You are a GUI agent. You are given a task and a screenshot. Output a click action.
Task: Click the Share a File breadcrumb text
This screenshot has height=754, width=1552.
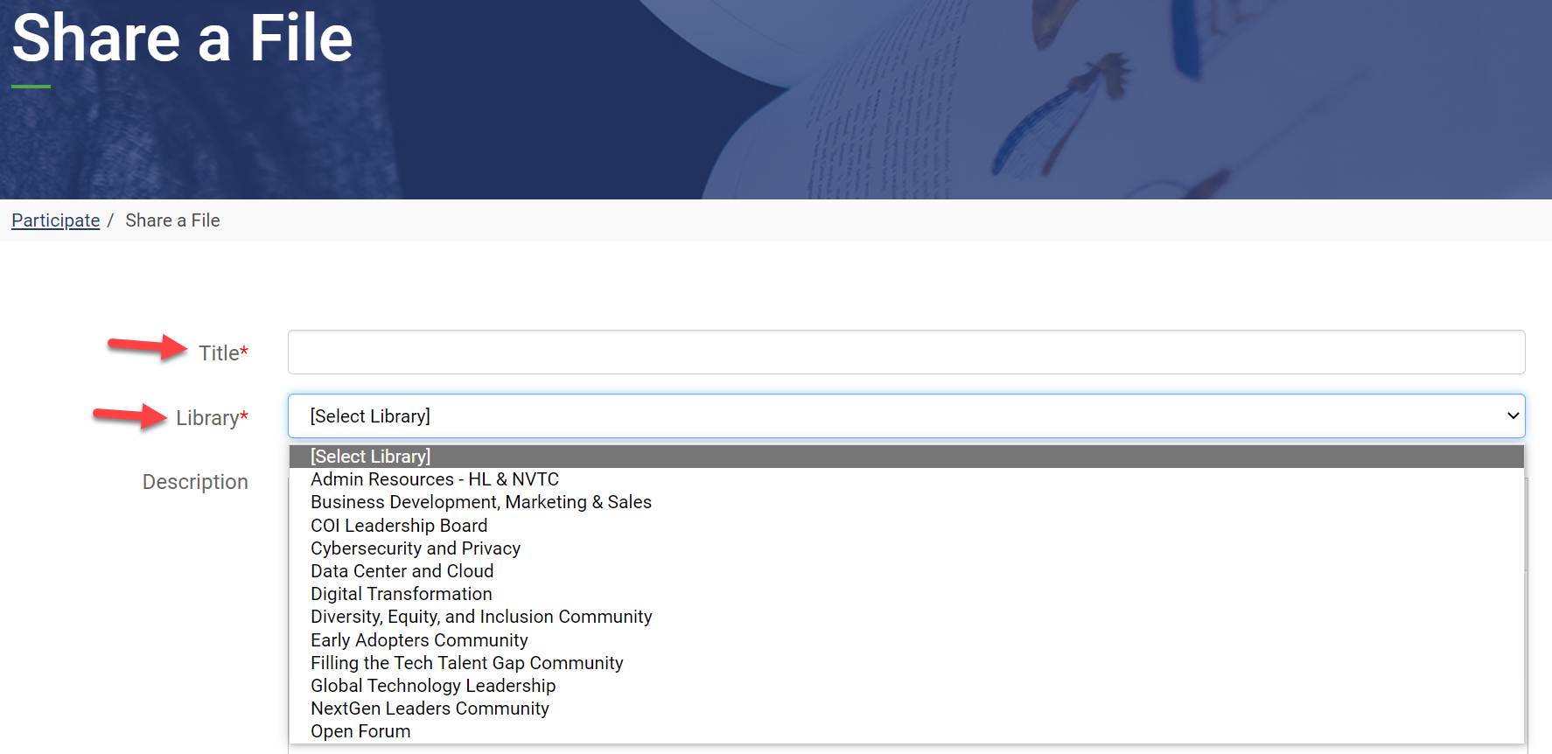click(172, 220)
